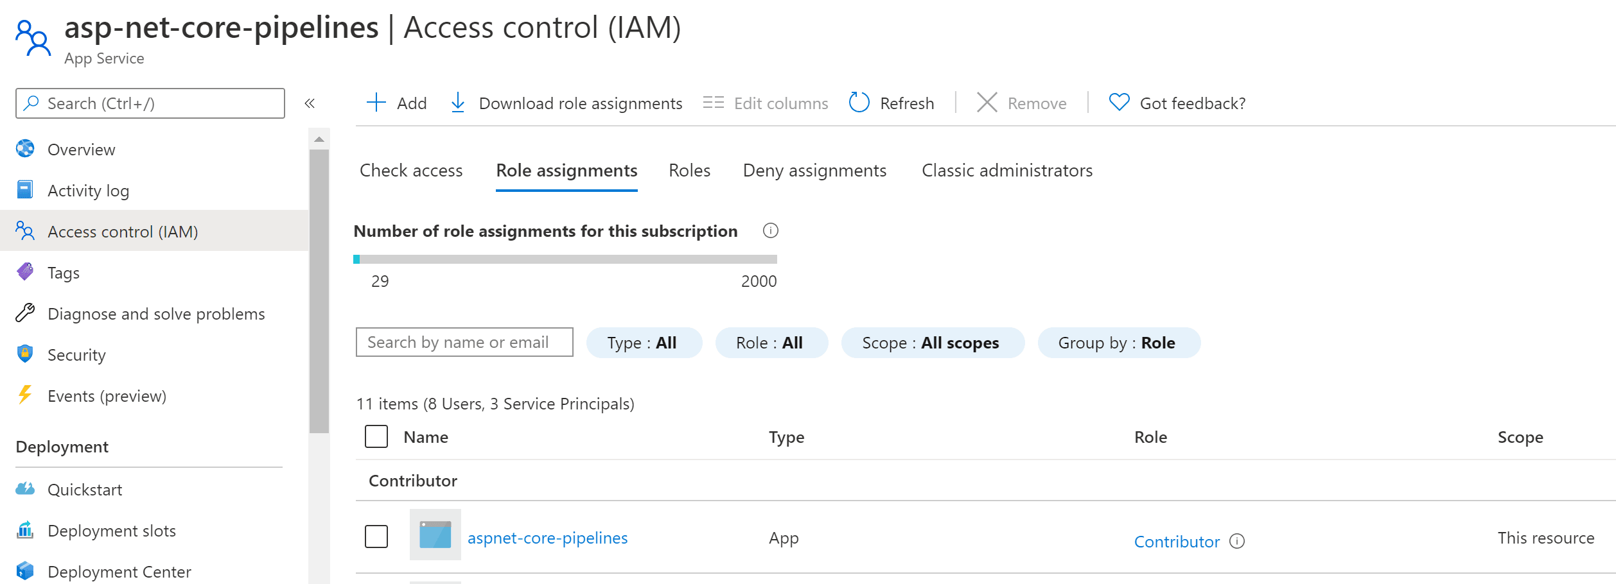1616x584 pixels.
Task: Click the role assignments usage progress bar
Action: (565, 259)
